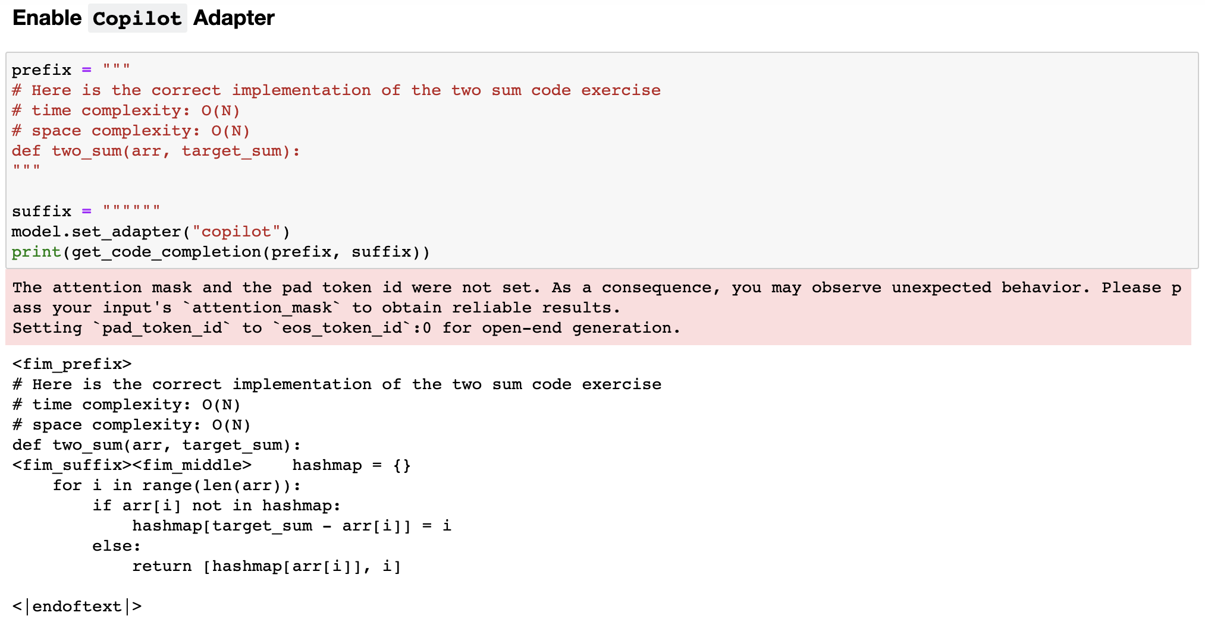Click the "Setting pad_token_id" warning line

[346, 328]
